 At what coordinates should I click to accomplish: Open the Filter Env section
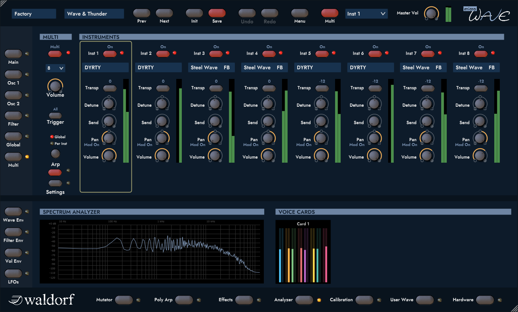13,232
